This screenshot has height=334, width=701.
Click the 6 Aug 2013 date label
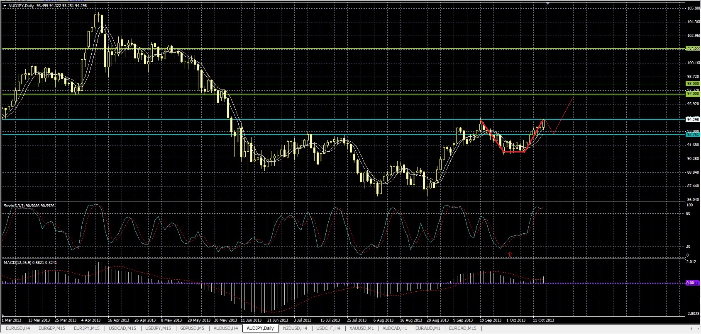coord(383,320)
